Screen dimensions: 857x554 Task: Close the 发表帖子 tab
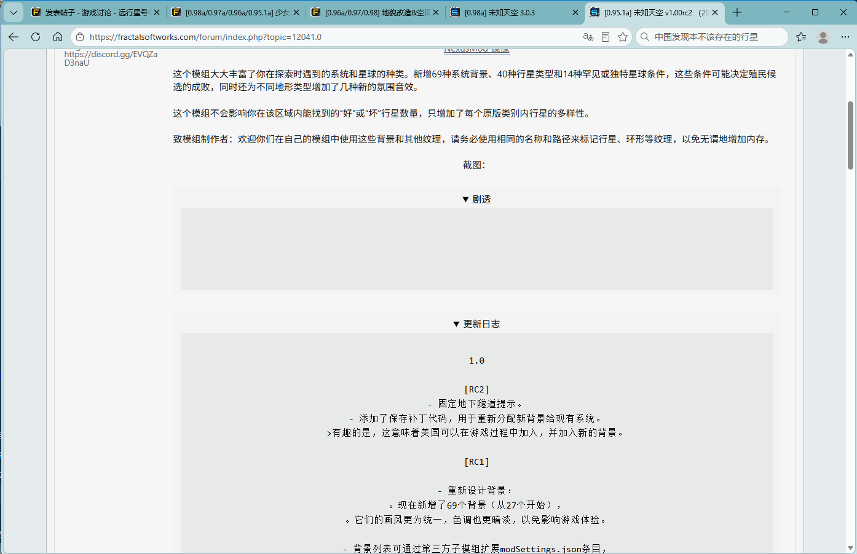click(157, 12)
